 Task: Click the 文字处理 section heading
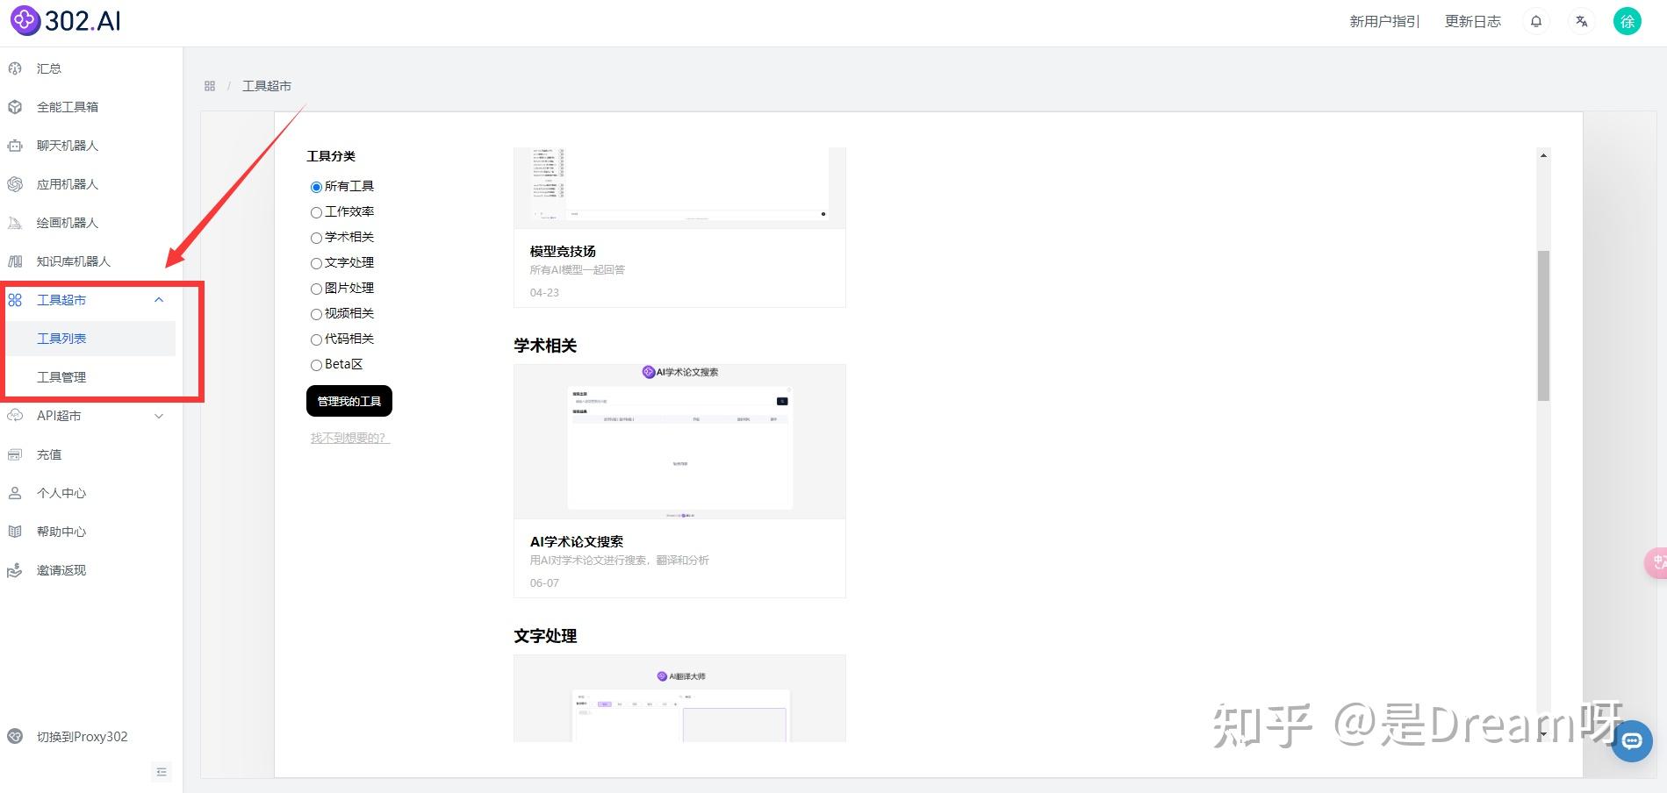(x=545, y=636)
